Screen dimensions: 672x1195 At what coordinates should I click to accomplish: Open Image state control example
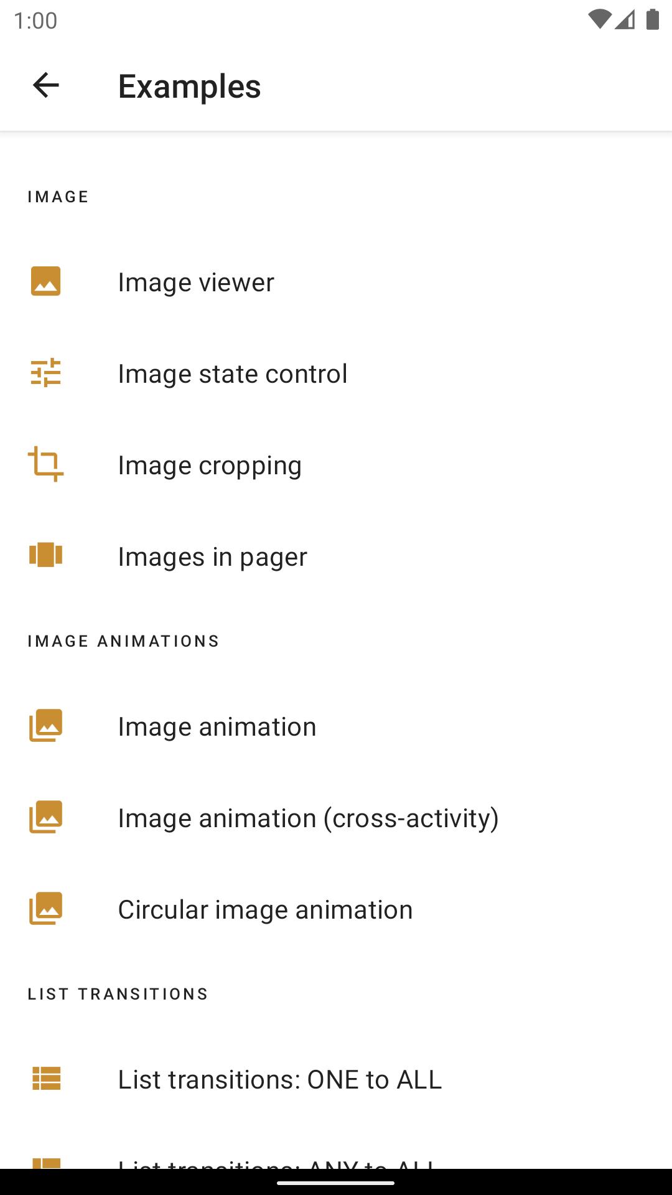233,374
